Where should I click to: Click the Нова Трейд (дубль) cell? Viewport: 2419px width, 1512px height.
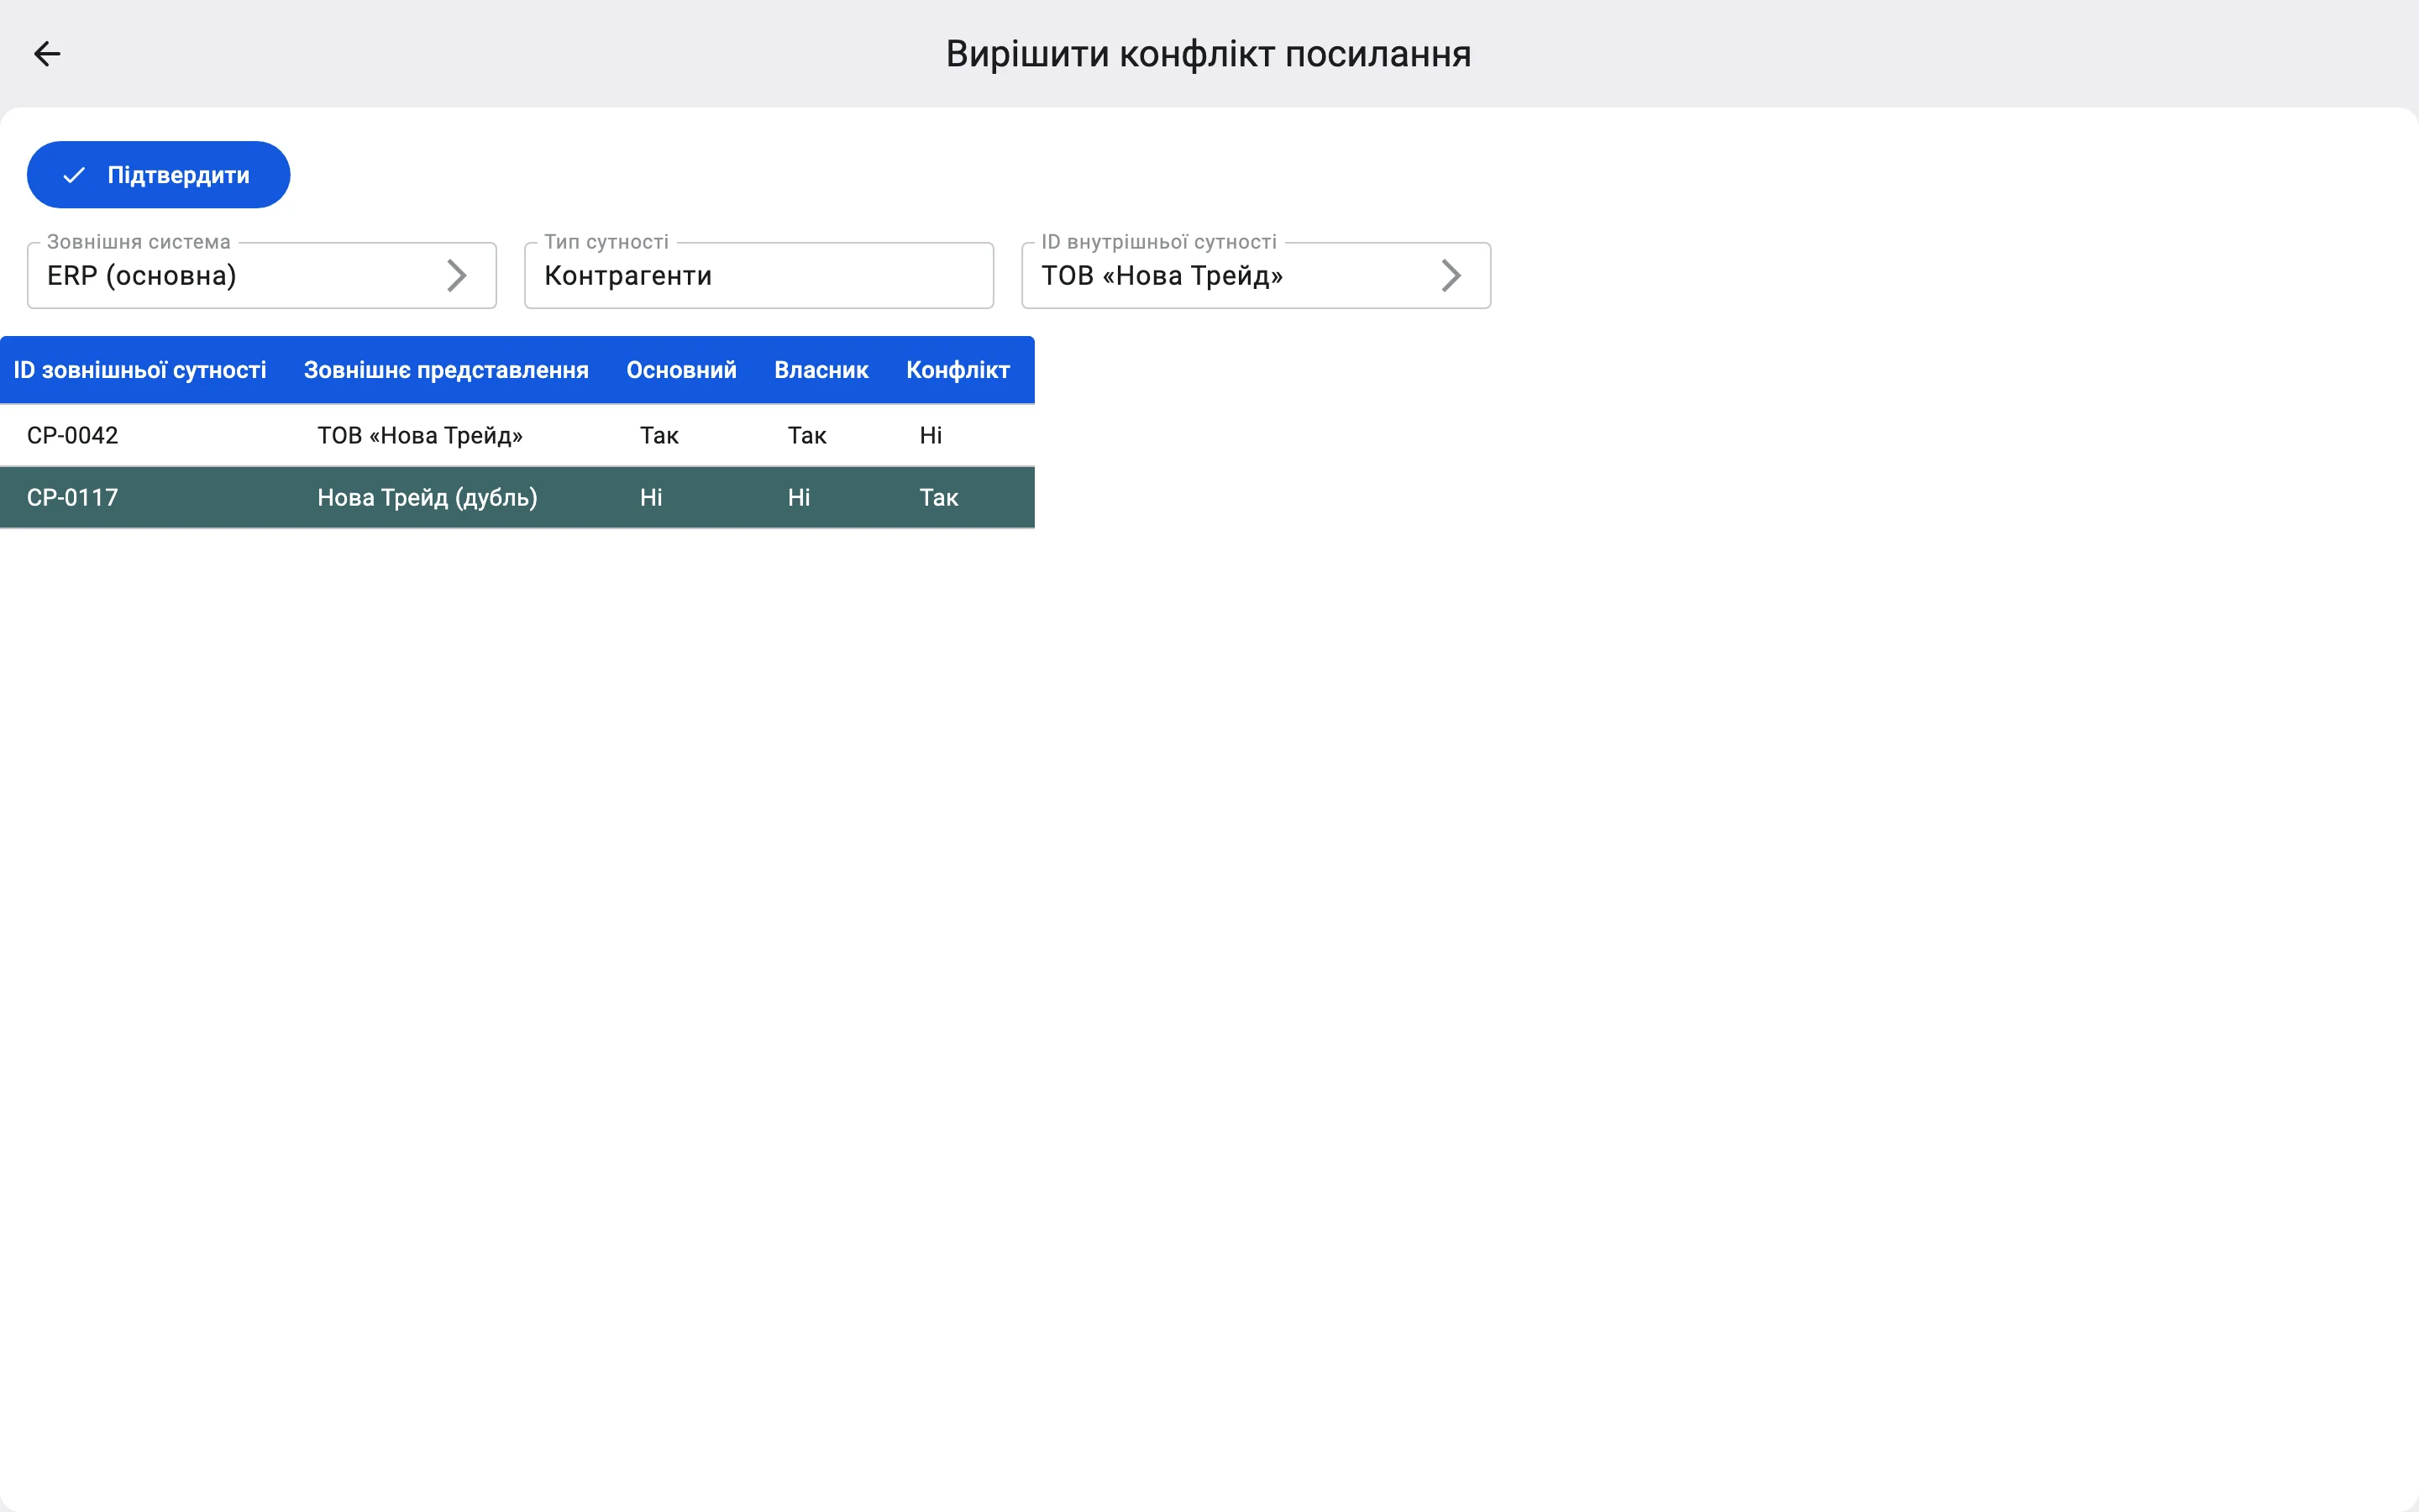[428, 497]
